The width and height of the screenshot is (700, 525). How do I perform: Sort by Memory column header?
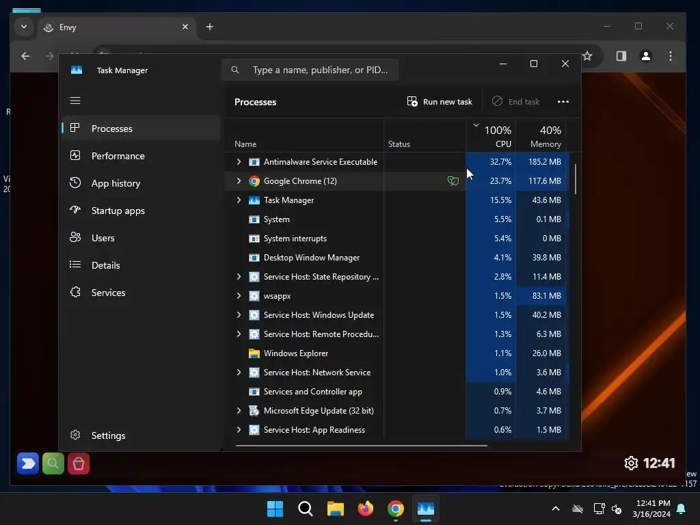541,136
